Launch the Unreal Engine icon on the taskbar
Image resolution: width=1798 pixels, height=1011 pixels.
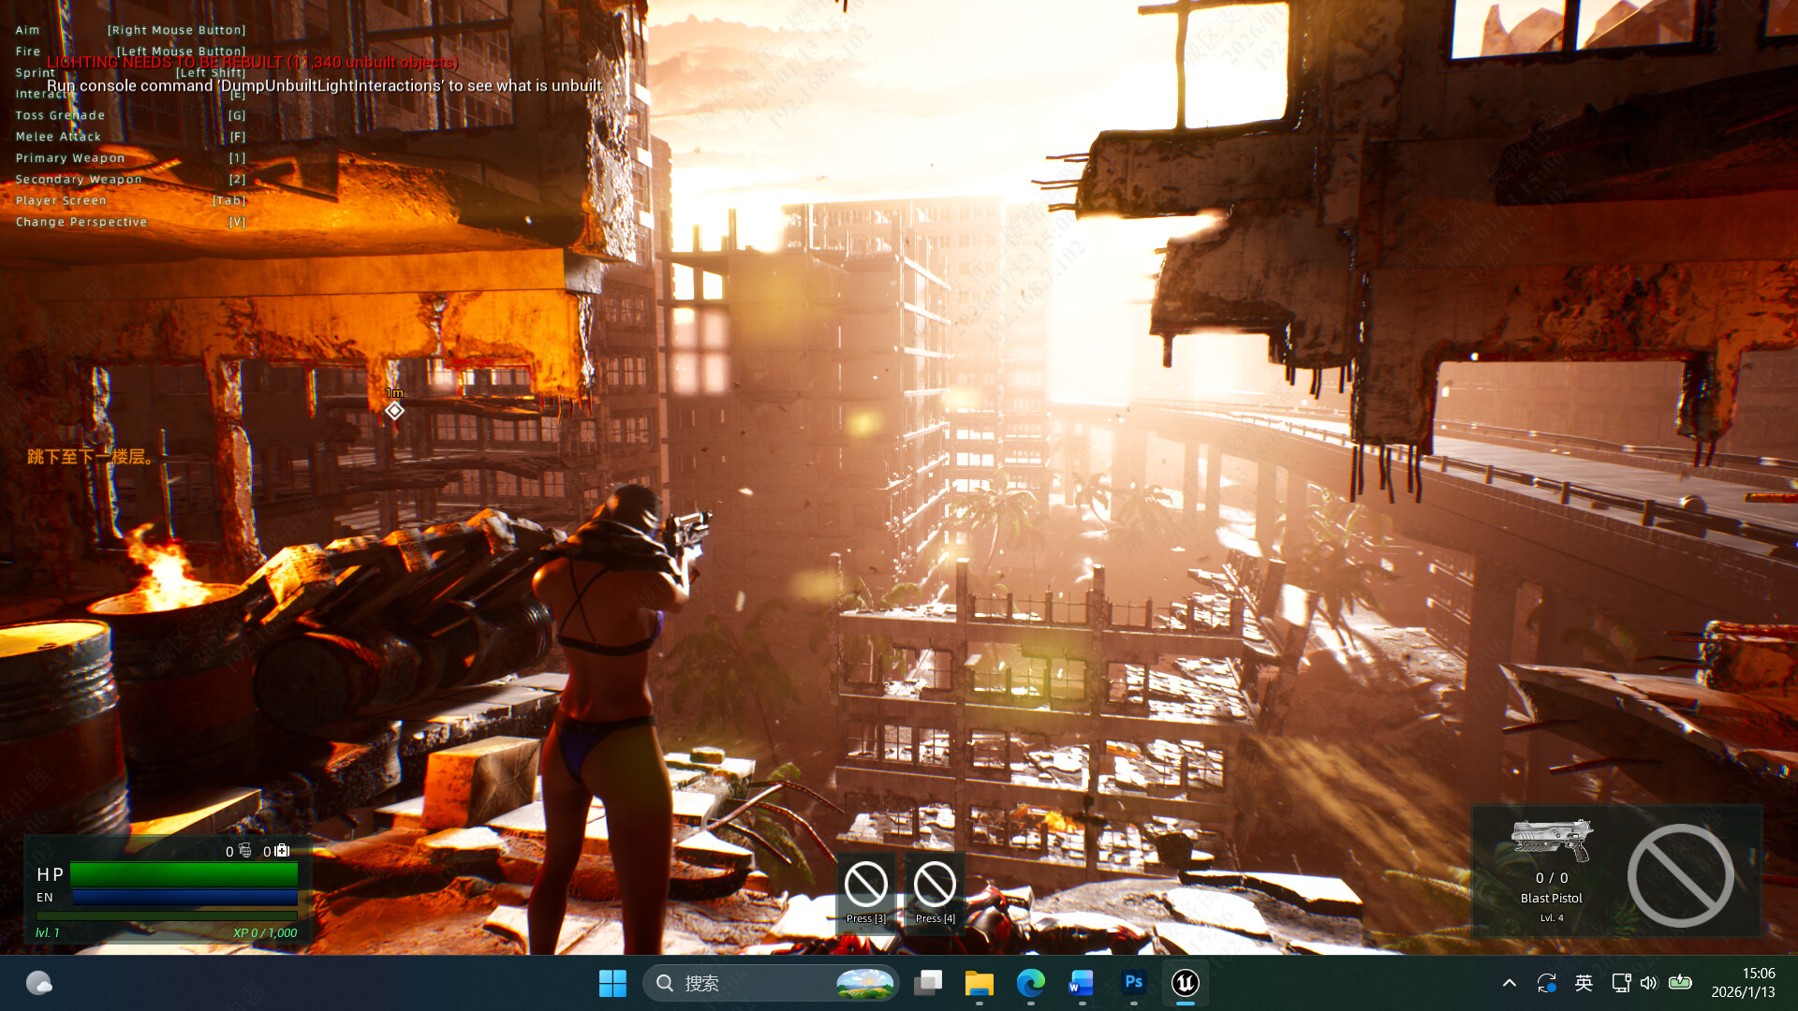pyautogui.click(x=1185, y=984)
